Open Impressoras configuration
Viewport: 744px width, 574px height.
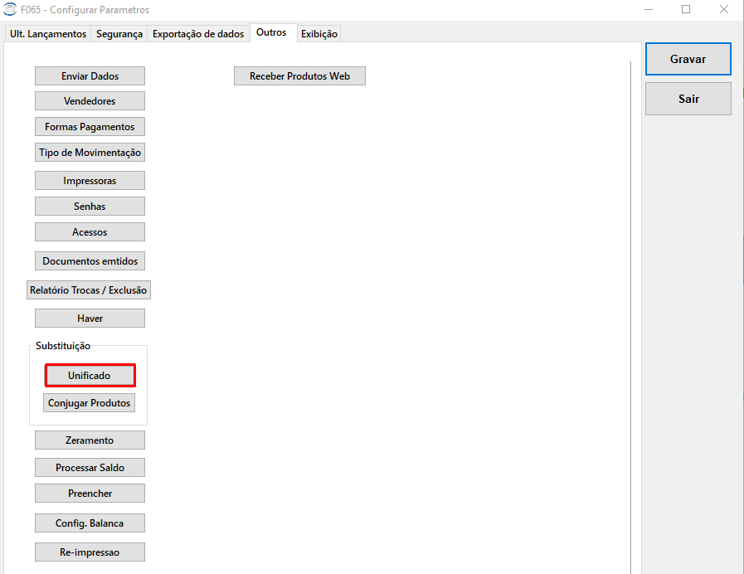pos(90,181)
